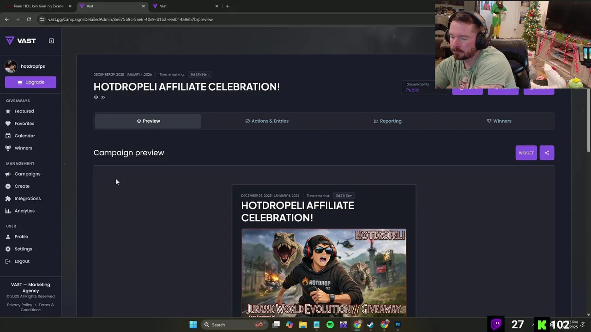The height and width of the screenshot is (332, 591).
Task: Click the green Kick viewer icon
Action: 542,325
